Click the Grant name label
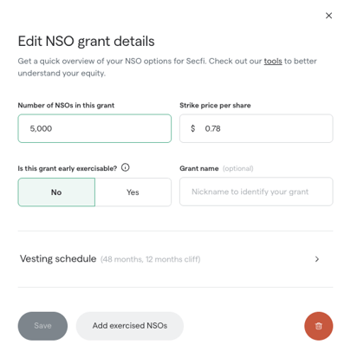 pos(199,168)
